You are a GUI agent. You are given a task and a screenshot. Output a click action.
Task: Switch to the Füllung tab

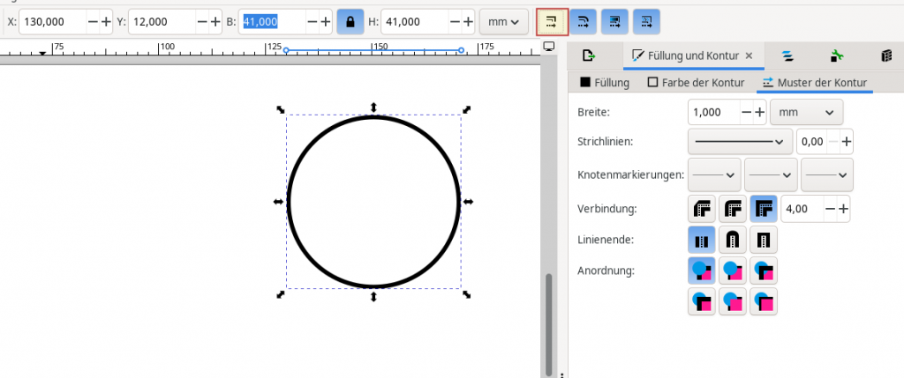605,83
